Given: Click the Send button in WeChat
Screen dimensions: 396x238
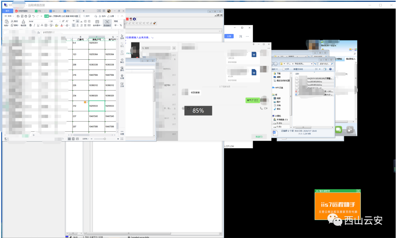Looking at the screenshot, I should pyautogui.click(x=259, y=137).
